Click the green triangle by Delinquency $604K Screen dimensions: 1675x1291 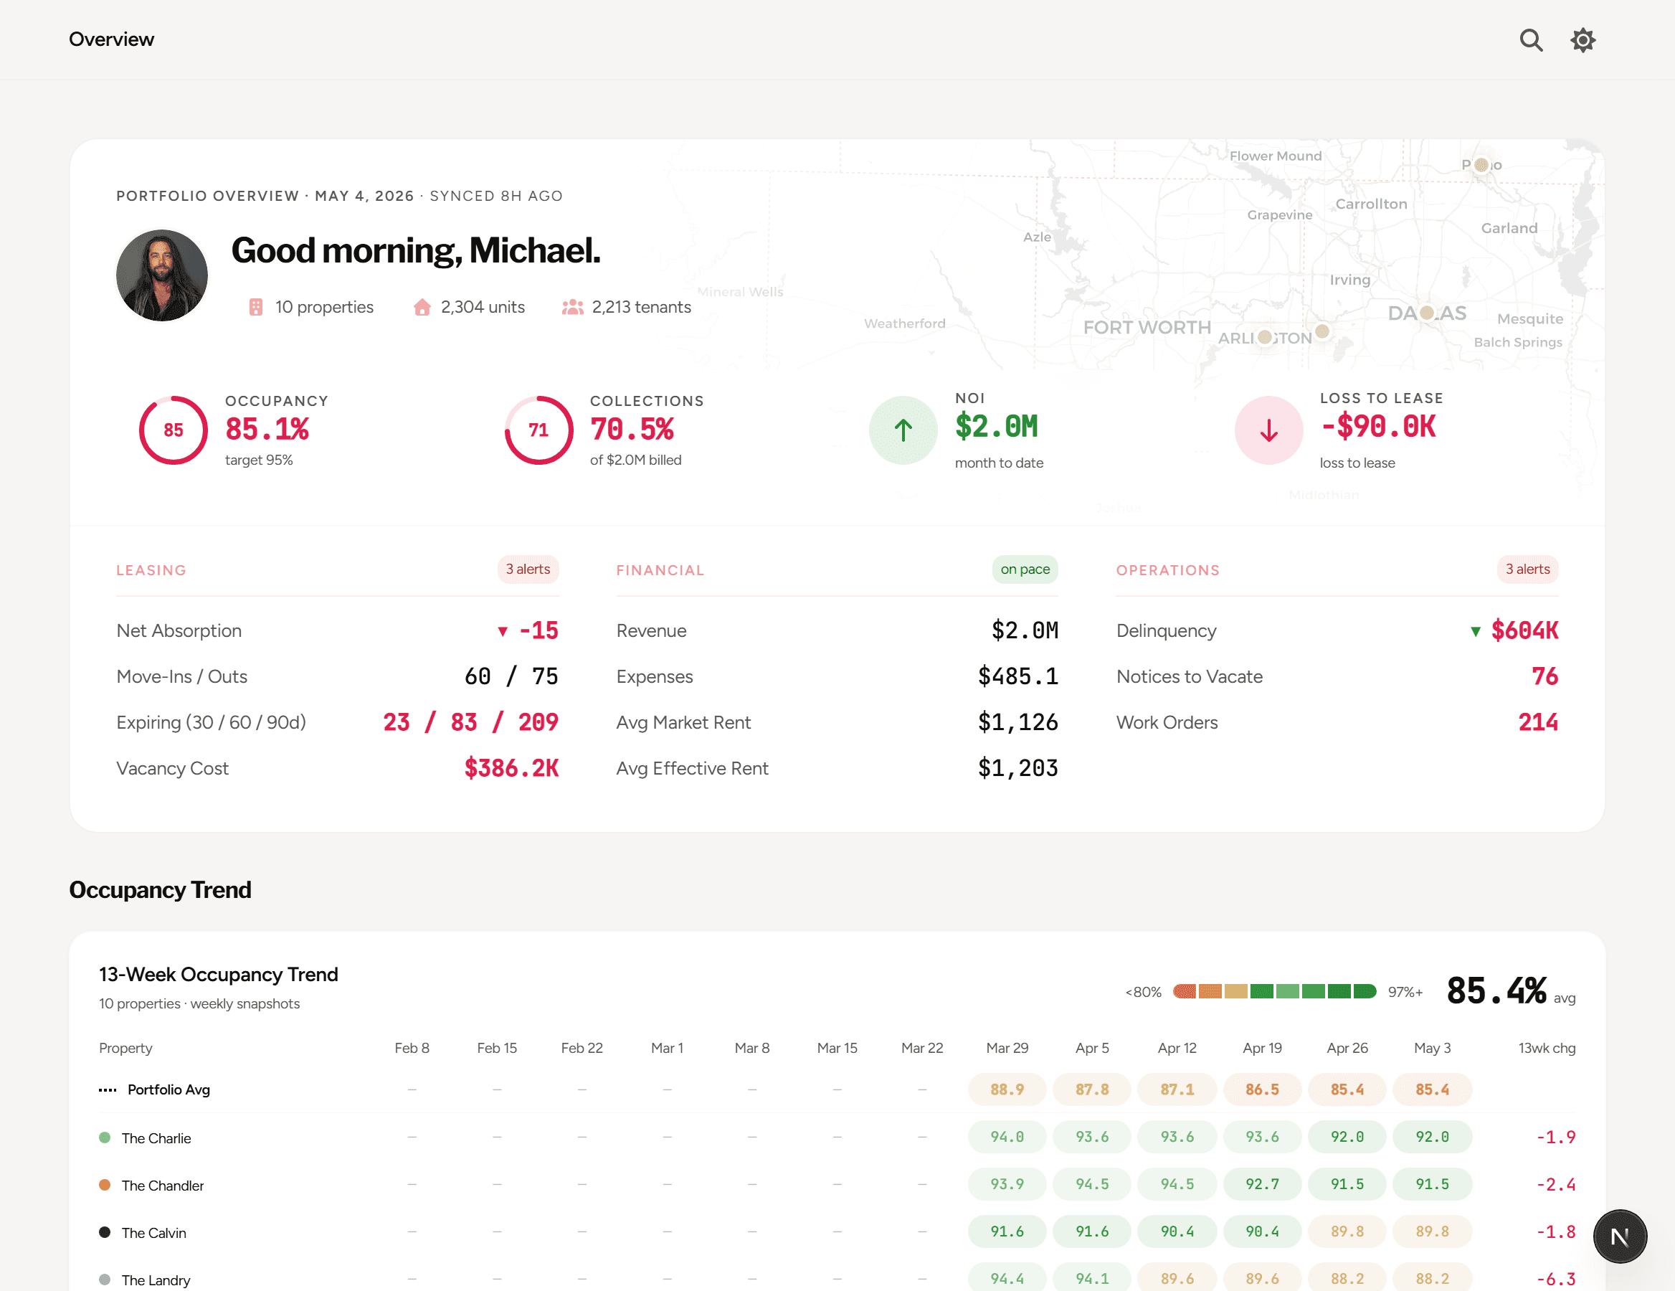point(1475,631)
